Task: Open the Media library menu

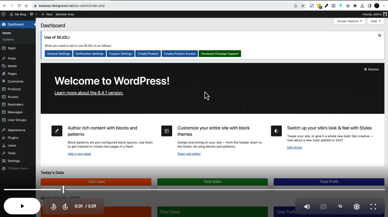Action: click(18, 66)
